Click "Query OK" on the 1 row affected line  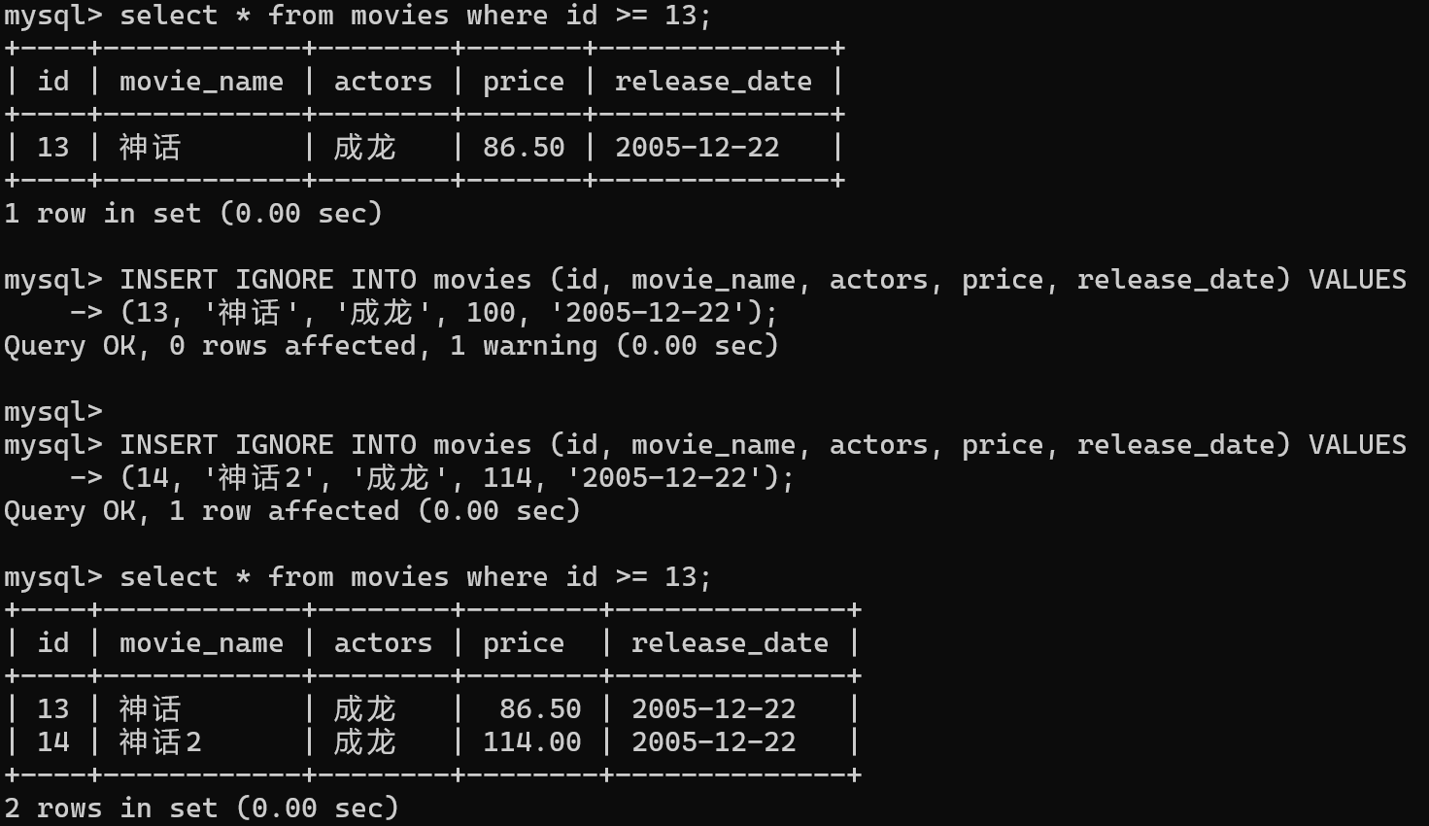[x=70, y=511]
